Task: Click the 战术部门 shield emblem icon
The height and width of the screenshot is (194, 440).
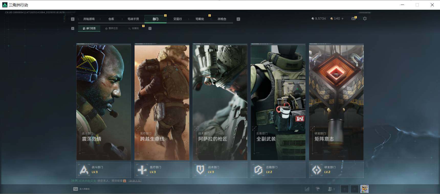Action: [x=200, y=170]
